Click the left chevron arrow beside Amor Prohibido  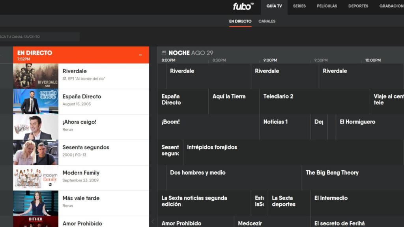(153, 221)
